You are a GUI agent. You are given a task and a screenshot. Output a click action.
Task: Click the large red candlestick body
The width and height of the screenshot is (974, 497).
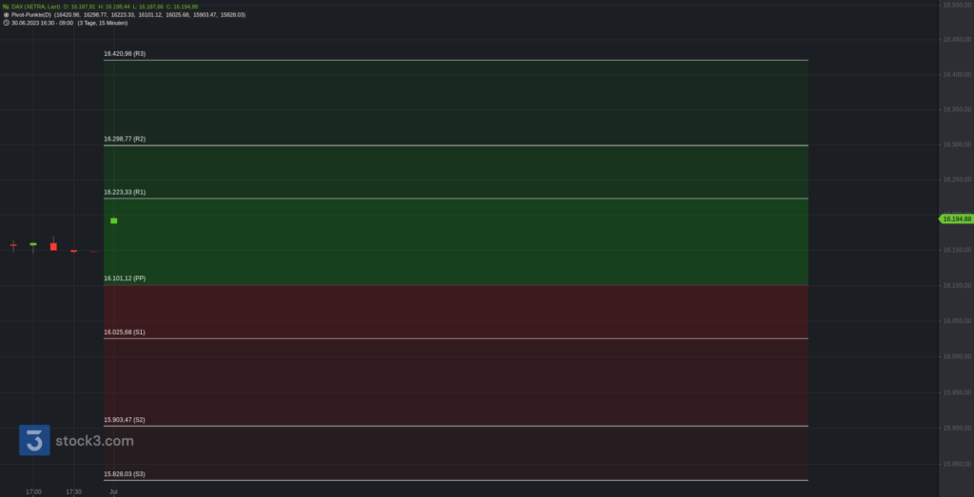coord(53,246)
